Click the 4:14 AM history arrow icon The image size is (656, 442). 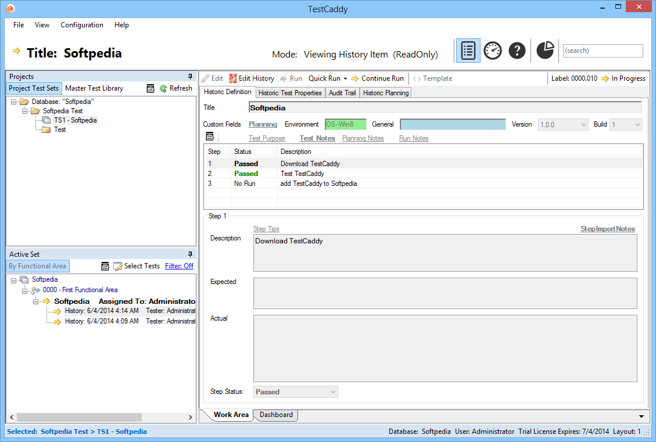[58, 311]
